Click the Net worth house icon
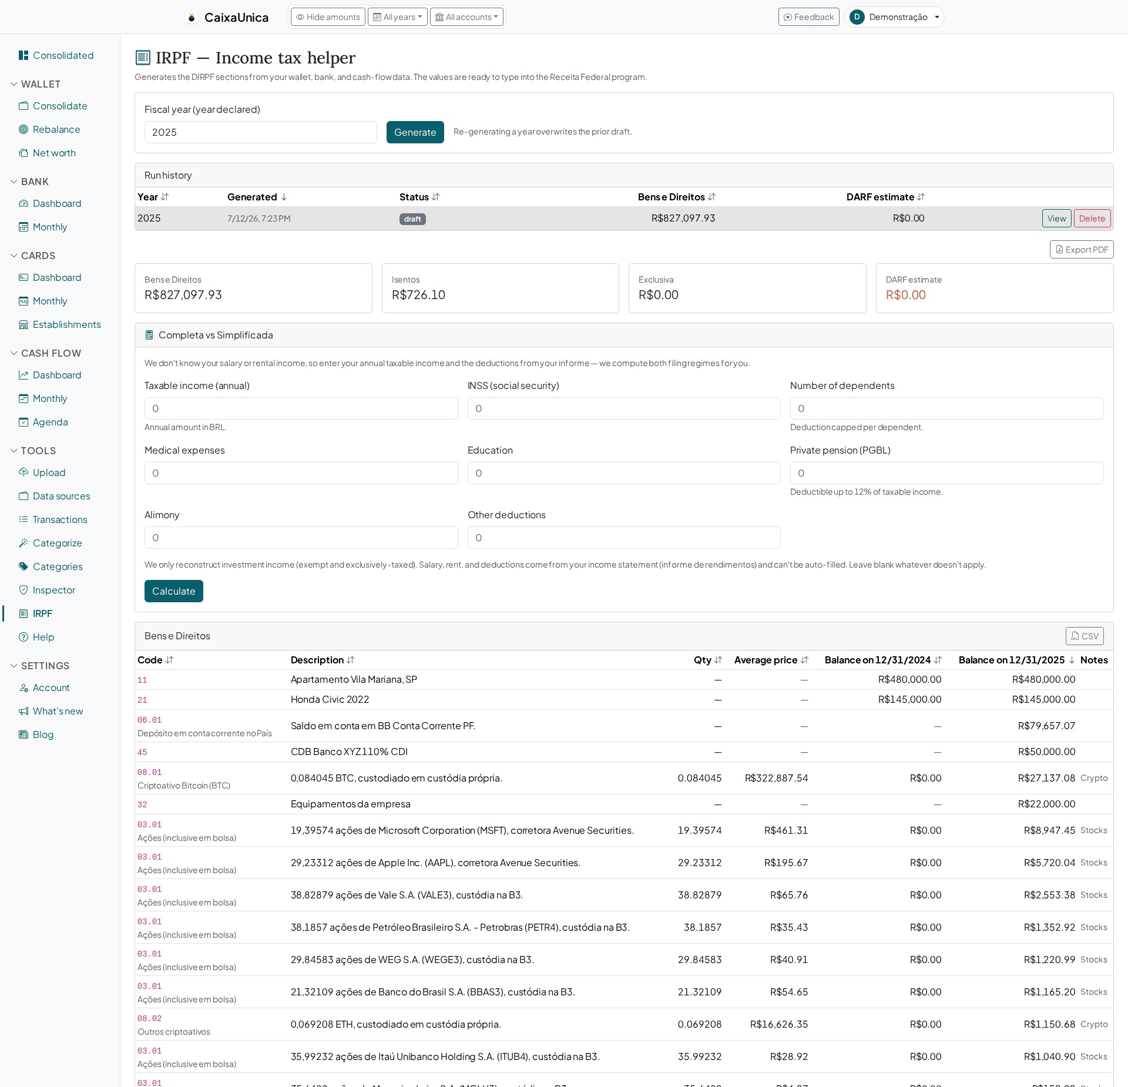The height and width of the screenshot is (1087, 1128). 23,153
